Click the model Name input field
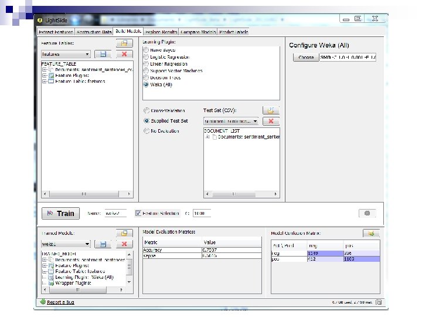 115,213
